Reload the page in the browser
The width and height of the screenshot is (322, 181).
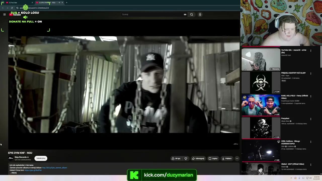tap(12, 8)
